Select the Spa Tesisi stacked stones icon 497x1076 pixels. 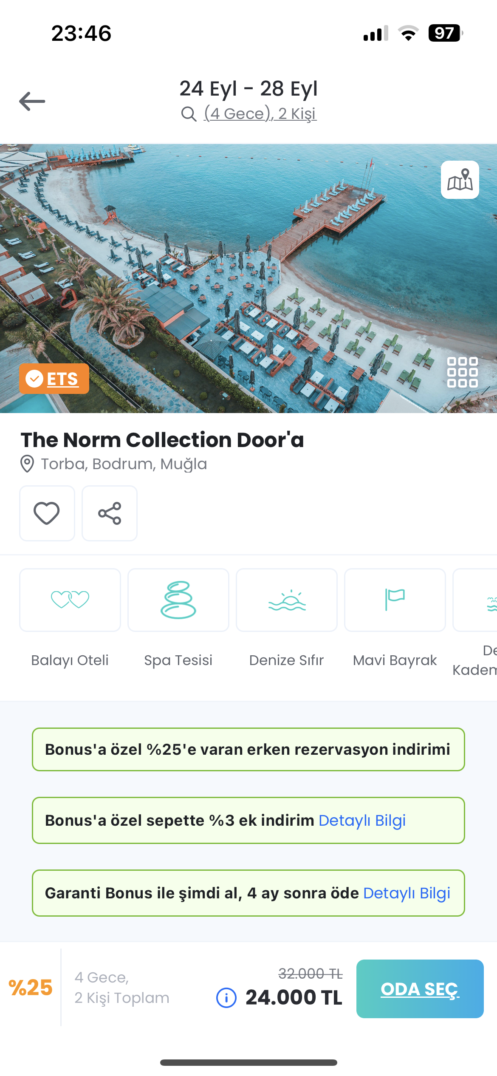pyautogui.click(x=178, y=600)
